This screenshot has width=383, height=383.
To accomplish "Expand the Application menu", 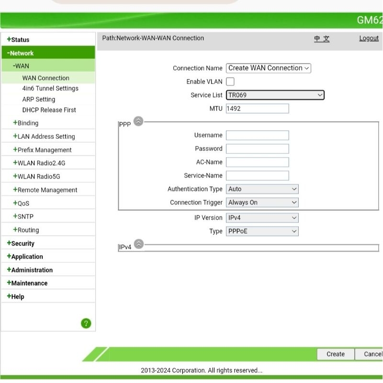I will (25, 257).
